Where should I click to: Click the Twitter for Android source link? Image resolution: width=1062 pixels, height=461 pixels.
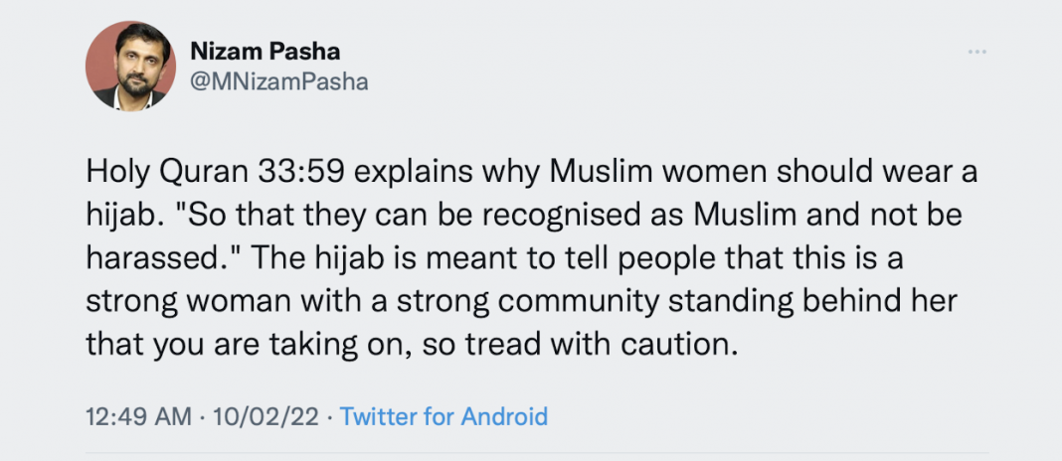coord(443,416)
